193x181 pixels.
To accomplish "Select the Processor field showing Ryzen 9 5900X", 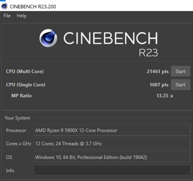I will pos(112,130).
